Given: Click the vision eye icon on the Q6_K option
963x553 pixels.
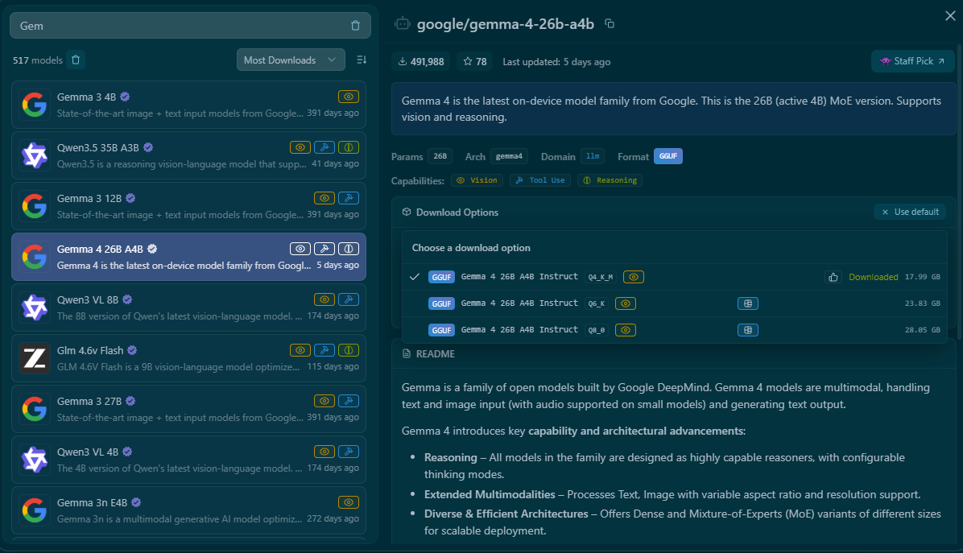Looking at the screenshot, I should tap(625, 303).
